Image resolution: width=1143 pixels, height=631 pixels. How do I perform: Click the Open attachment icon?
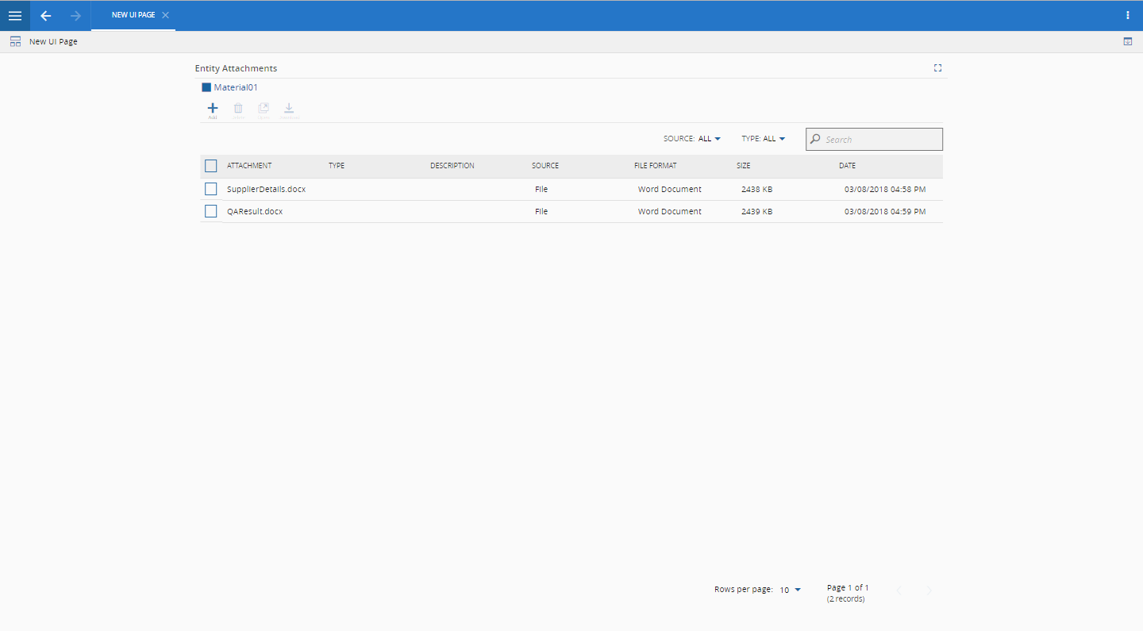tap(264, 110)
